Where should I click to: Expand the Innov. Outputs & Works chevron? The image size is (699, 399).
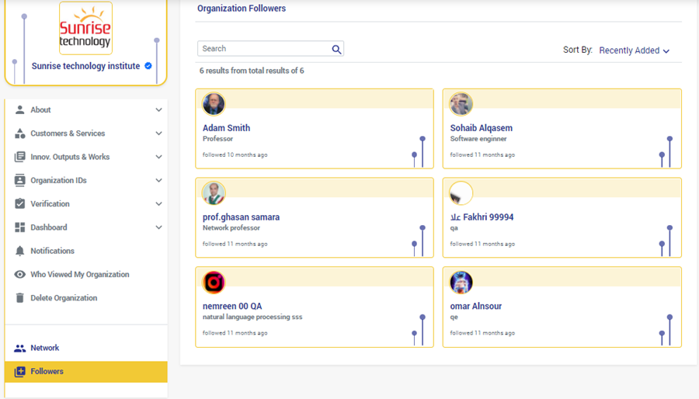[158, 157]
